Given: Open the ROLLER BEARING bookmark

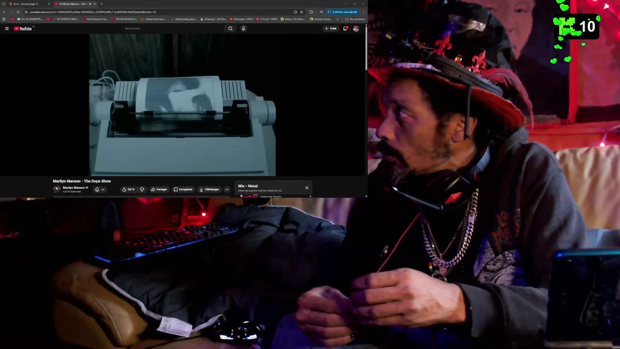Looking at the screenshot, I should click(125, 19).
